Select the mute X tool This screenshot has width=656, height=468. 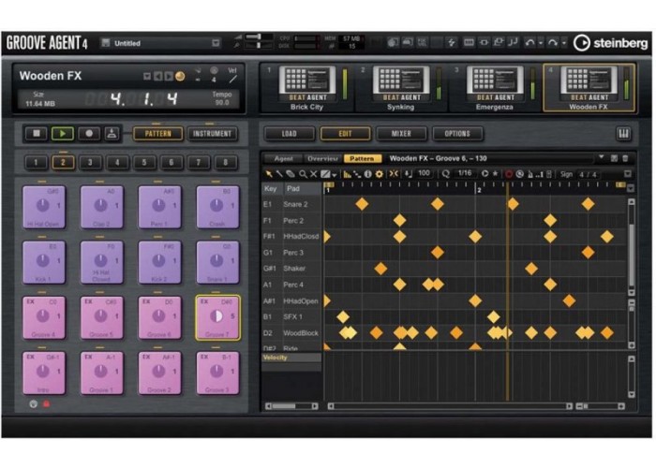tap(313, 174)
